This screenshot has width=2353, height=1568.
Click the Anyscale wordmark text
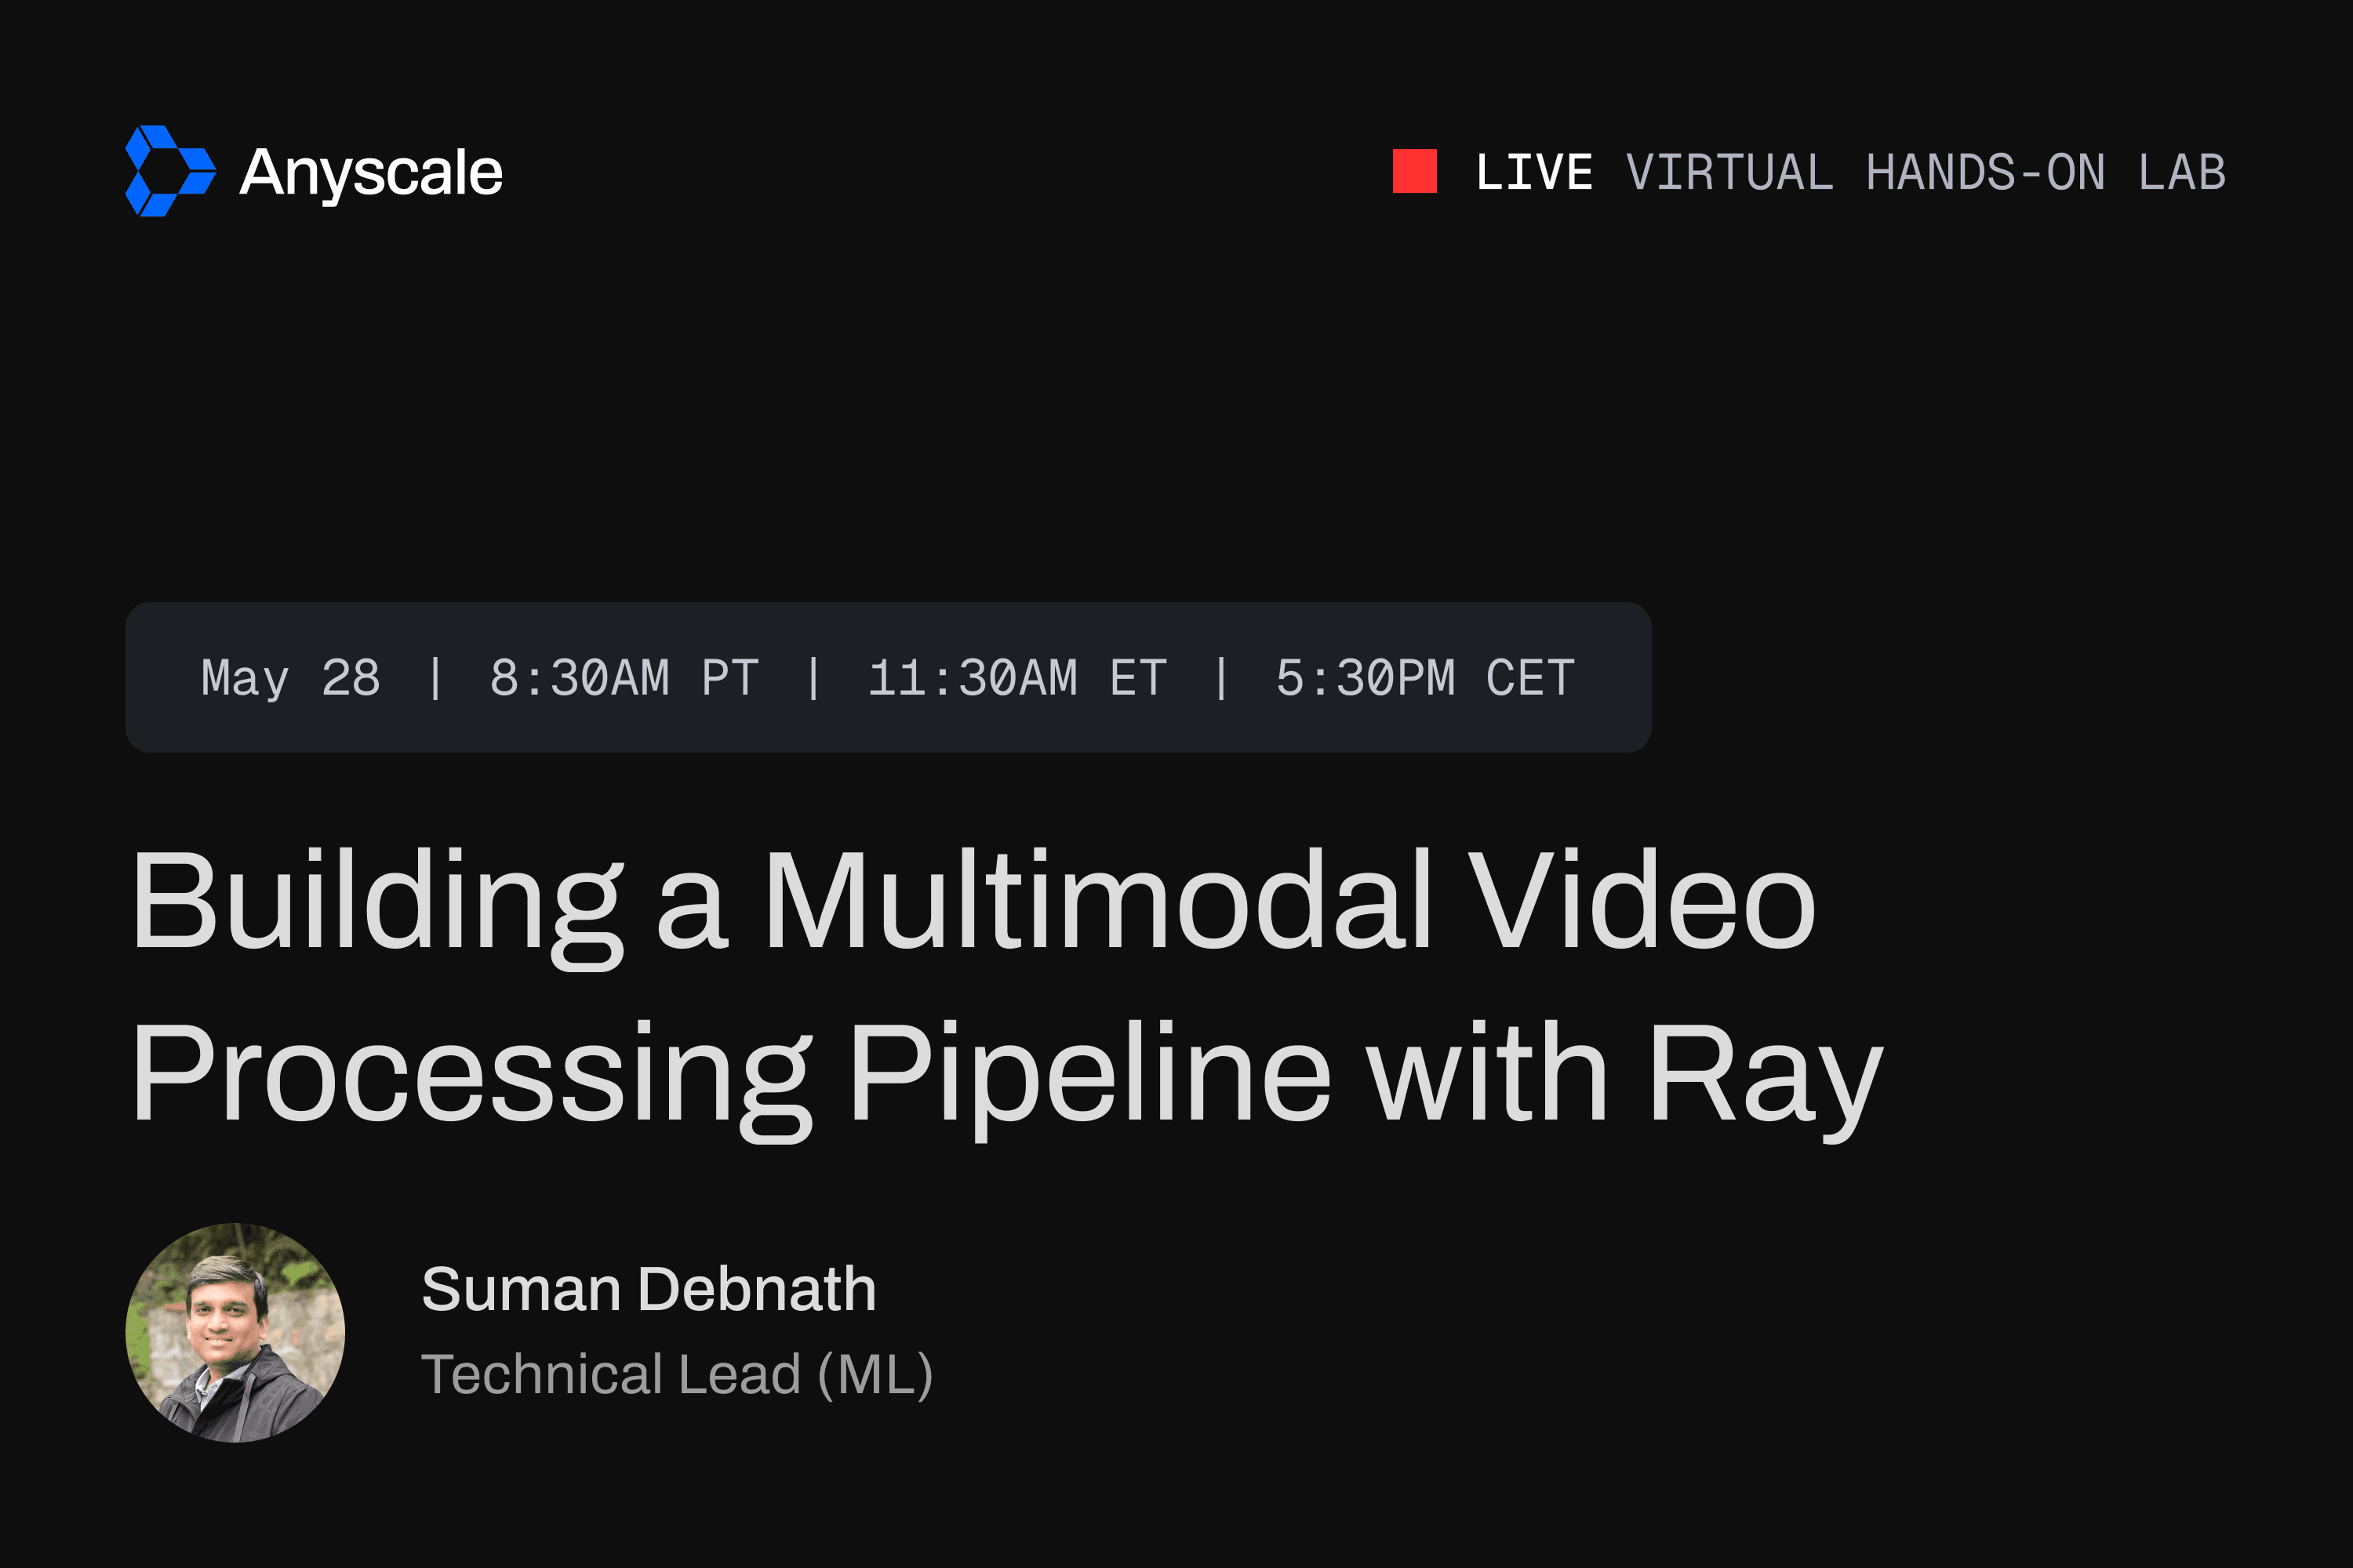coord(371,174)
